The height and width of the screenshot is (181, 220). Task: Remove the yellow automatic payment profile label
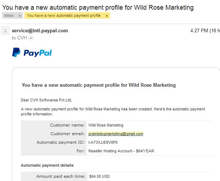coord(107,16)
